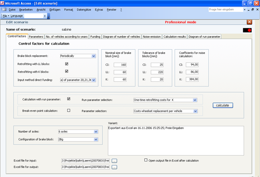Screen dimensions: 260x177
Task: Open Brake block replacement dropdown
Action: (94, 56)
